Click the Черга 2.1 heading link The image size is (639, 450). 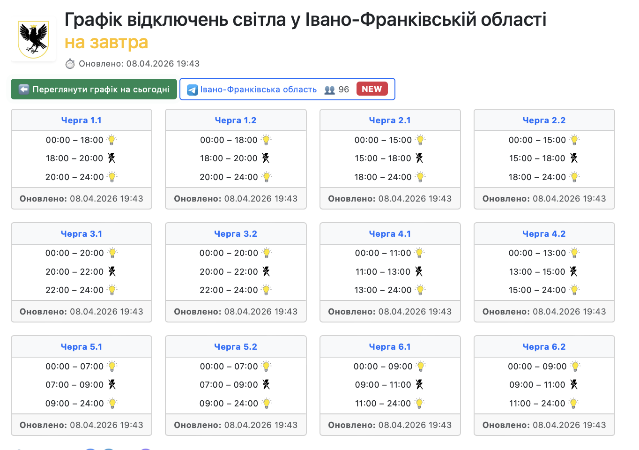390,120
